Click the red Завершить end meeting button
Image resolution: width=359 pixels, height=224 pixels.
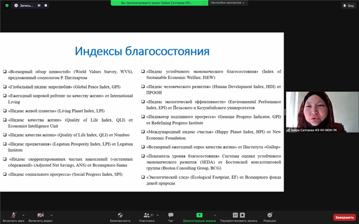344,217
